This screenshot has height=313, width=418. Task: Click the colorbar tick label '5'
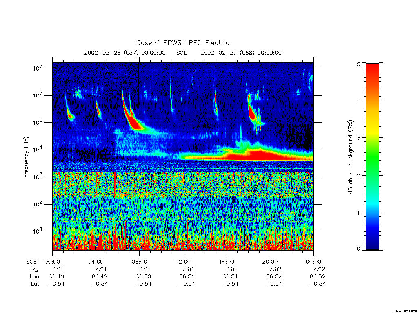click(358, 64)
